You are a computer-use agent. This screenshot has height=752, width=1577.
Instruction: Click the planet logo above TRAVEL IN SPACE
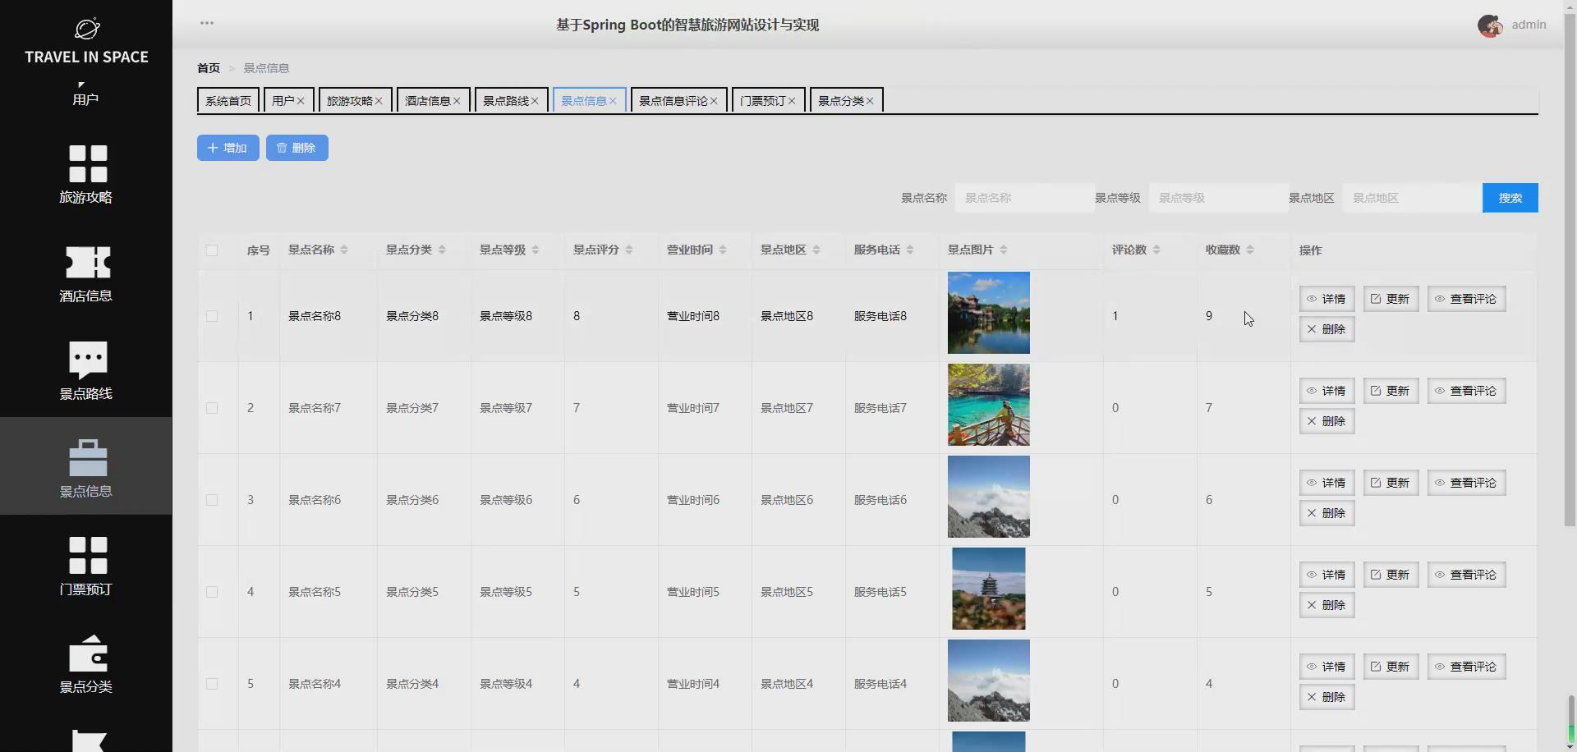point(87,29)
